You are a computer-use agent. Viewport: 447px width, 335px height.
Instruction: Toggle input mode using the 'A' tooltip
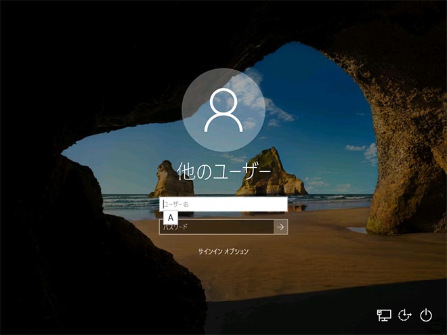[x=171, y=217]
